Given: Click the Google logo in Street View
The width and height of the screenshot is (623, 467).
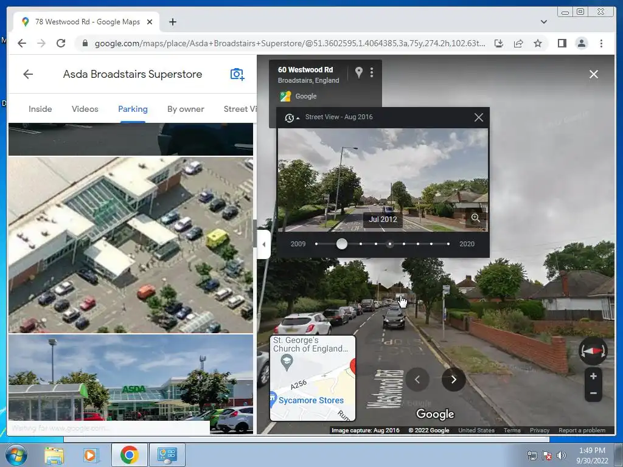Looking at the screenshot, I should tap(435, 413).
